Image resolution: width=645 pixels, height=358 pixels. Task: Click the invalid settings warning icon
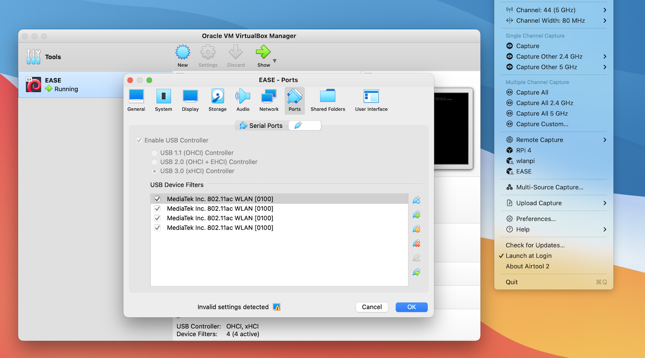pos(277,307)
